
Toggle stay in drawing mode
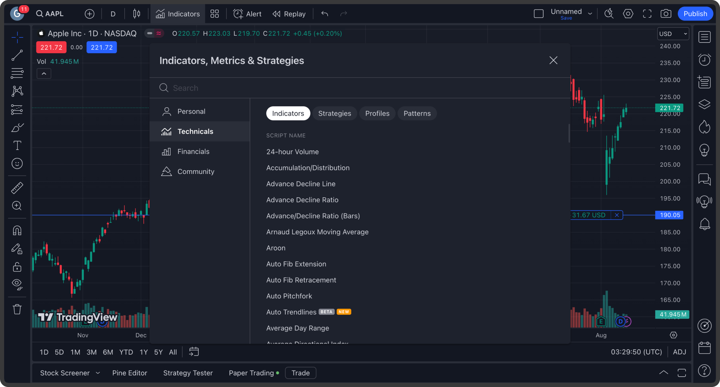point(17,249)
